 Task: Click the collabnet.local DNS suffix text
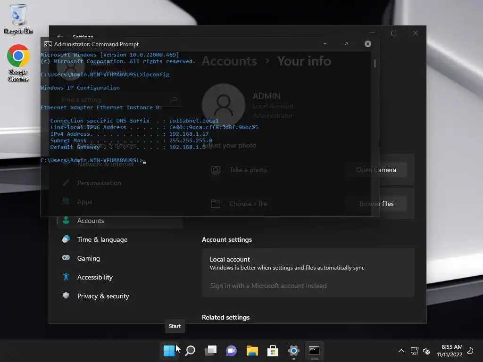194,121
